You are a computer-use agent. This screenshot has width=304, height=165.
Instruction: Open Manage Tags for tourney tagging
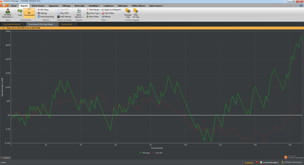click(128, 13)
